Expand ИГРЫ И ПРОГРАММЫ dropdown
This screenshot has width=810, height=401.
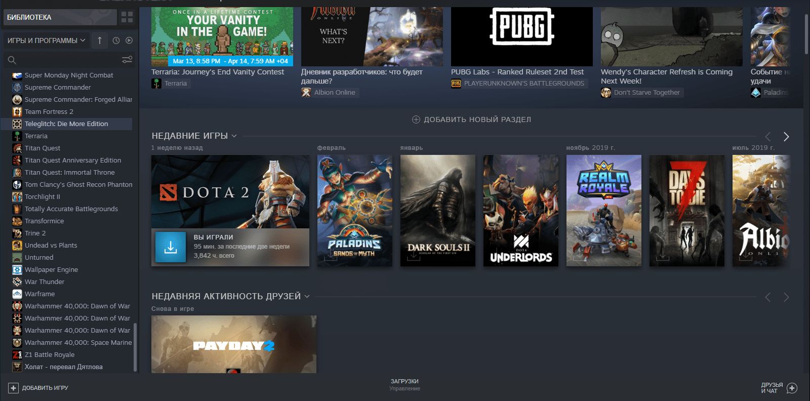(46, 41)
